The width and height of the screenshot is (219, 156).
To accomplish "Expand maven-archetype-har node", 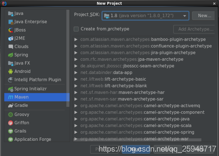I will click(76, 93).
